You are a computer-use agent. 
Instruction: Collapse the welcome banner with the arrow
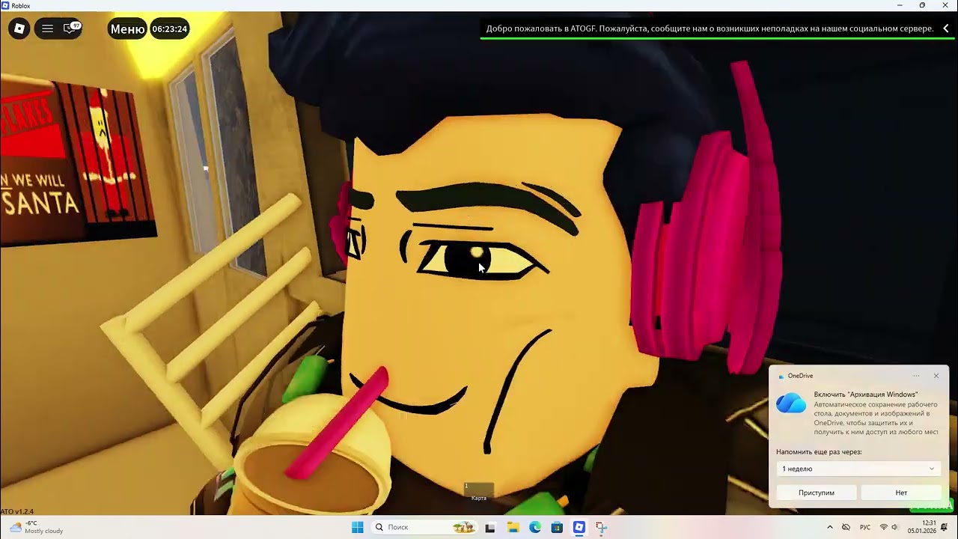[945, 28]
